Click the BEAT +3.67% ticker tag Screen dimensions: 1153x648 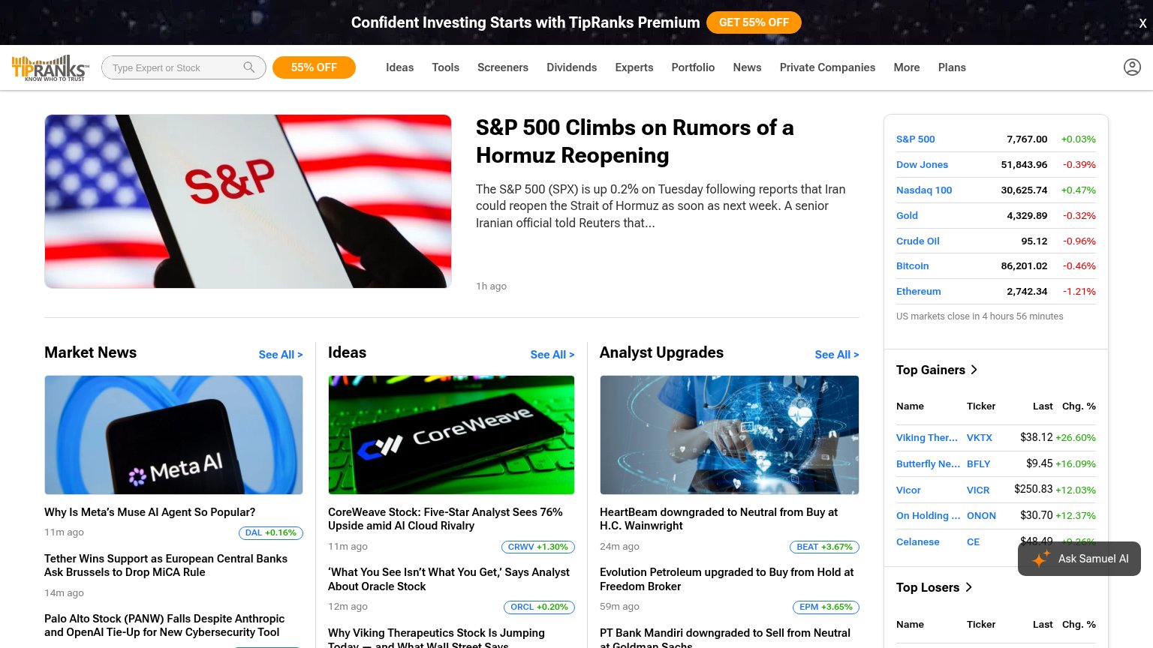pos(824,547)
